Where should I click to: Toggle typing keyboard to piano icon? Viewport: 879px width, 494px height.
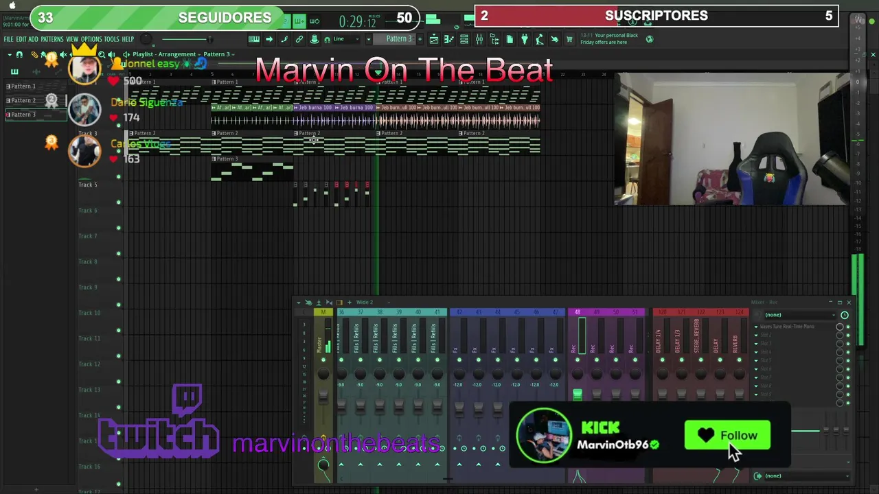(x=253, y=39)
